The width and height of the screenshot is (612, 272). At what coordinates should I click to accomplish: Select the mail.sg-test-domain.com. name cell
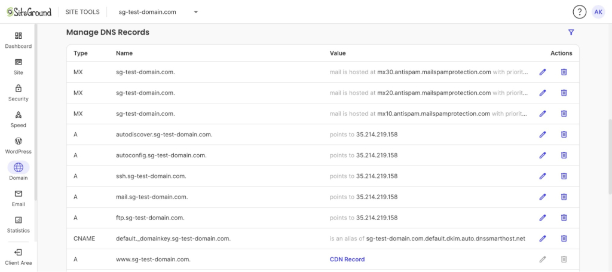152,197
